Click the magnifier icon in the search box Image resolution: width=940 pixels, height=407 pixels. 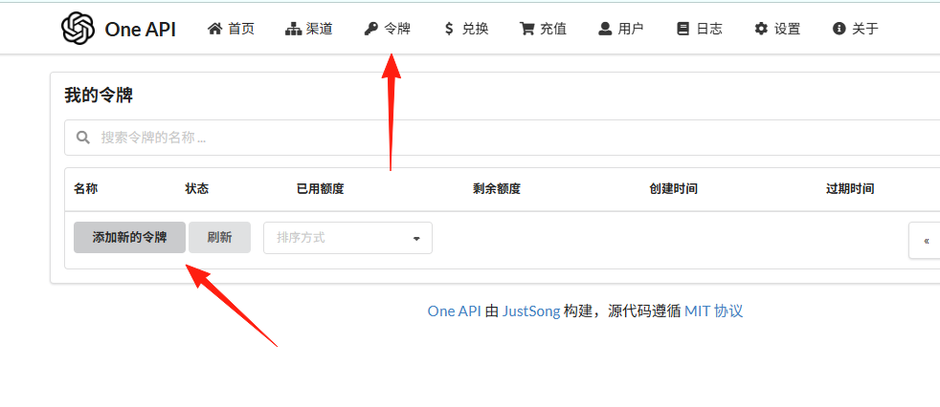83,138
